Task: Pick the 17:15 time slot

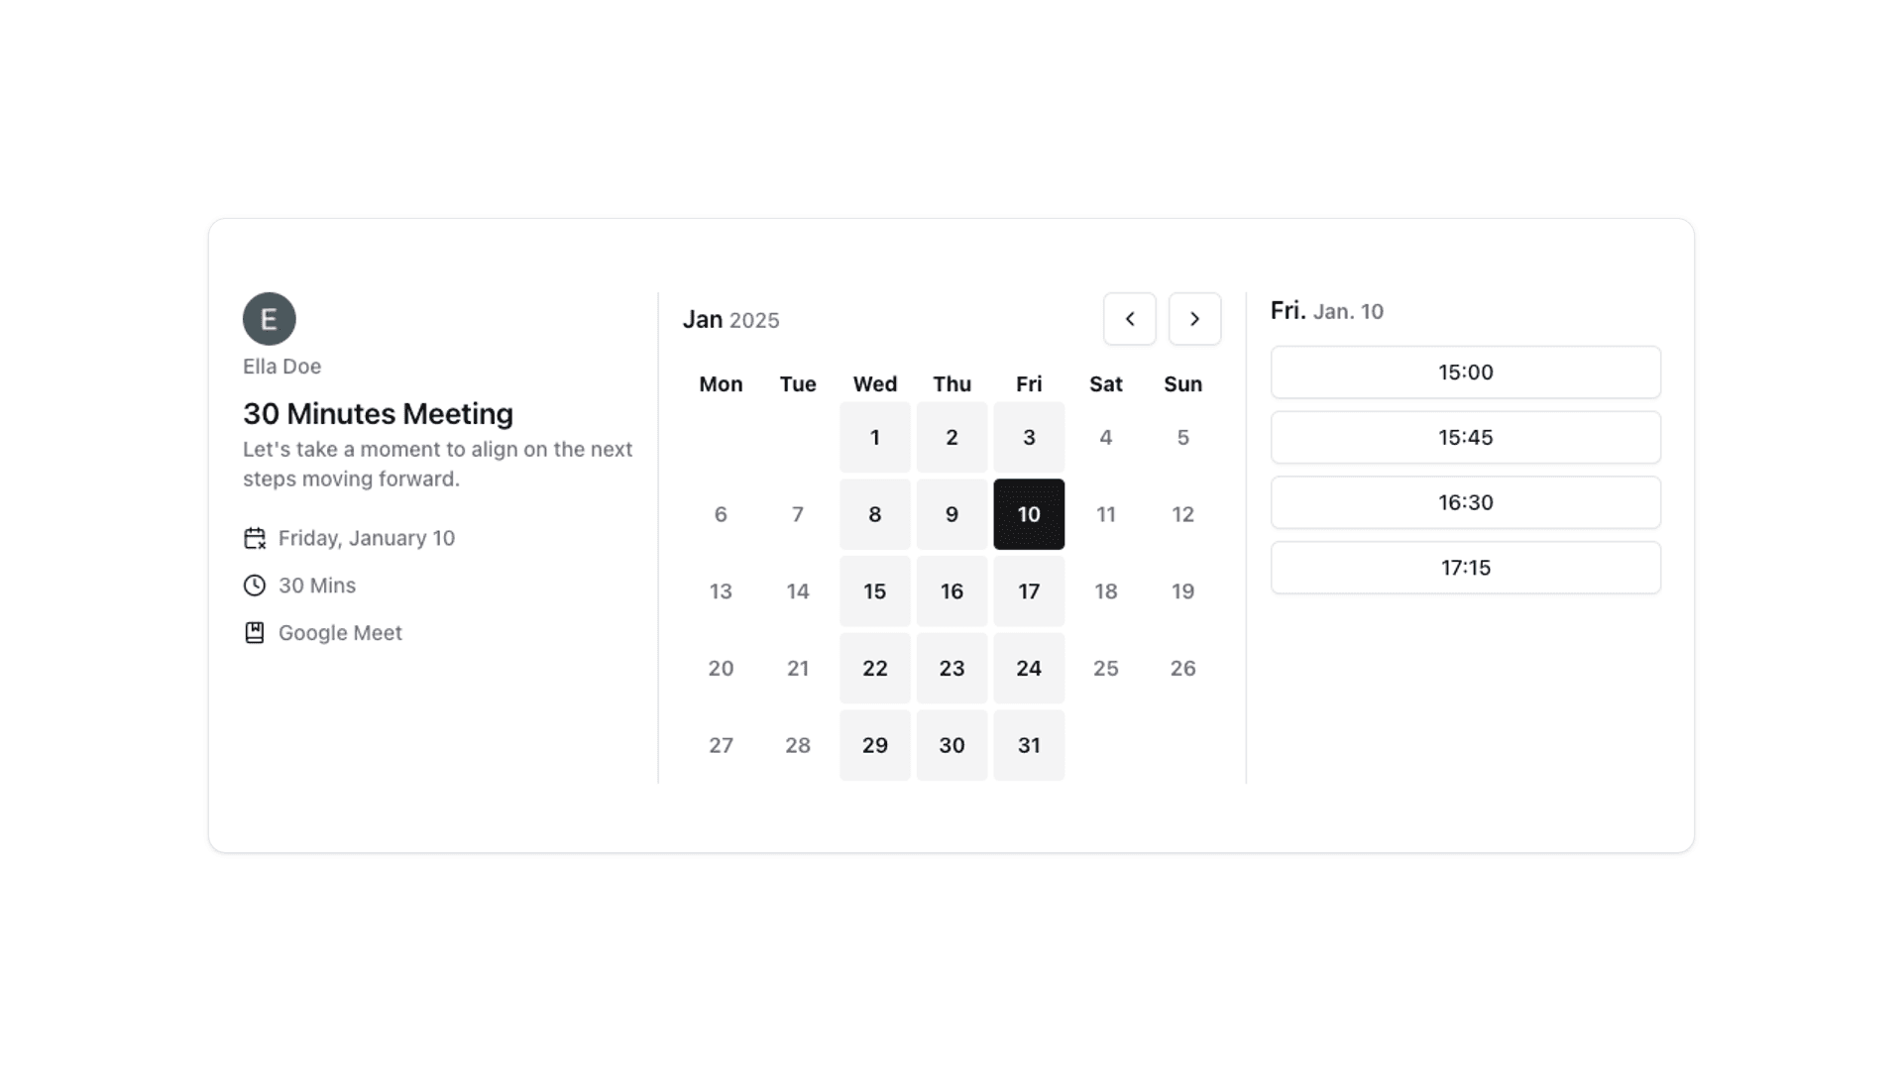Action: click(1465, 568)
